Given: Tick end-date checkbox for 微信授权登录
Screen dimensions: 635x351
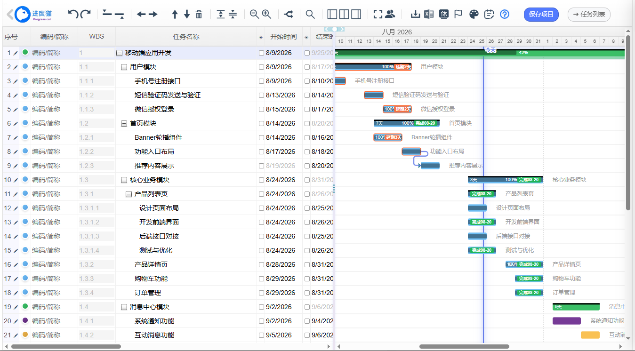Looking at the screenshot, I should (x=307, y=110).
